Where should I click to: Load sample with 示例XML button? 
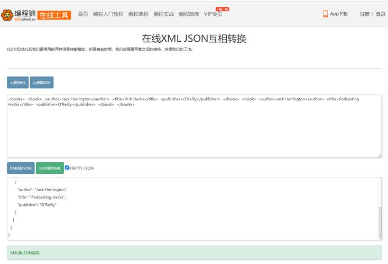(x=18, y=82)
